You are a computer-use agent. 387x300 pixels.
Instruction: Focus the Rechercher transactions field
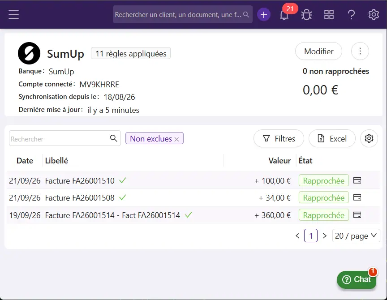(65, 138)
